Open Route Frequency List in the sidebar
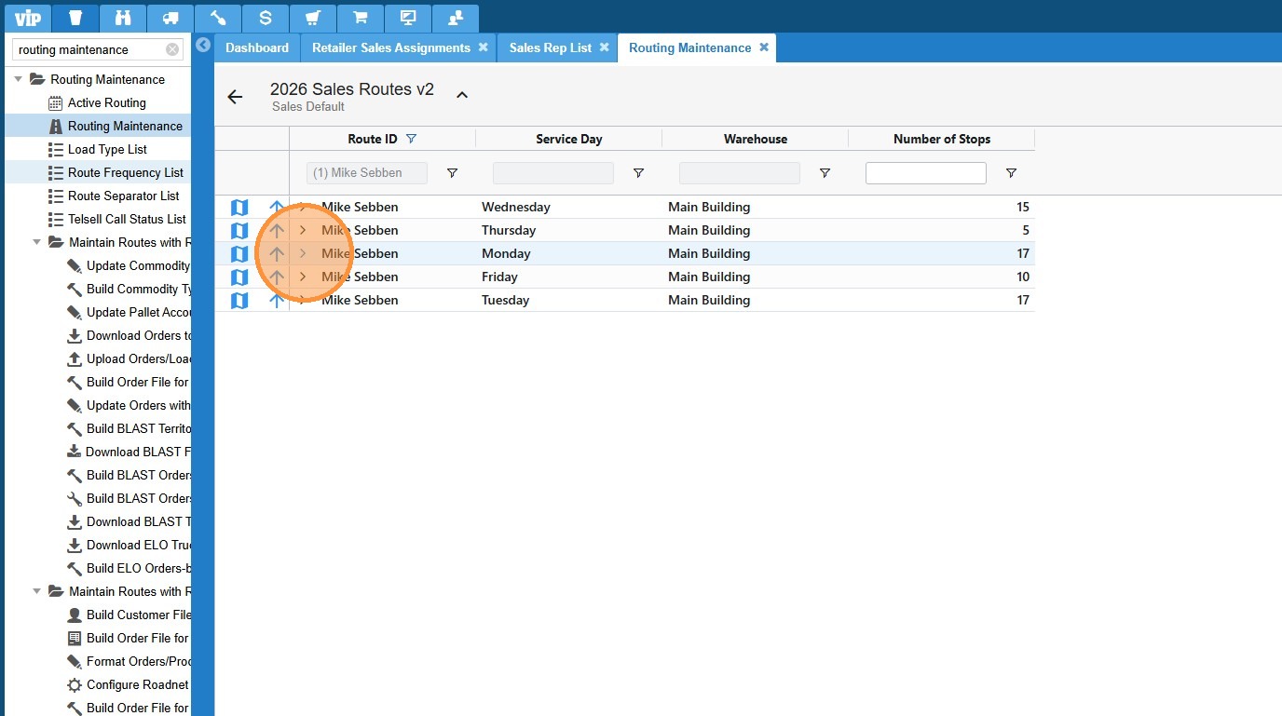Screen dimensions: 1282x716 [x=125, y=172]
